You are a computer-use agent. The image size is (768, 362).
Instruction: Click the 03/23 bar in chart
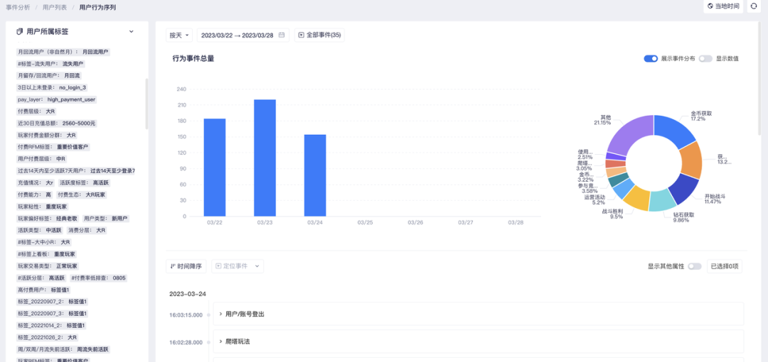pos(265,158)
